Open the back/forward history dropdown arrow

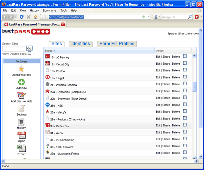tap(15, 17)
